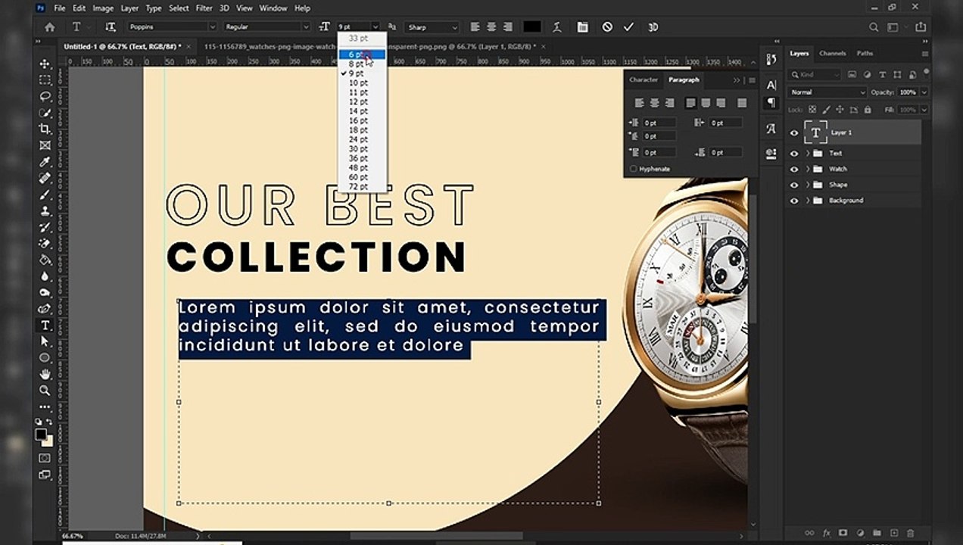Click the Share icon in top right

pos(921,26)
